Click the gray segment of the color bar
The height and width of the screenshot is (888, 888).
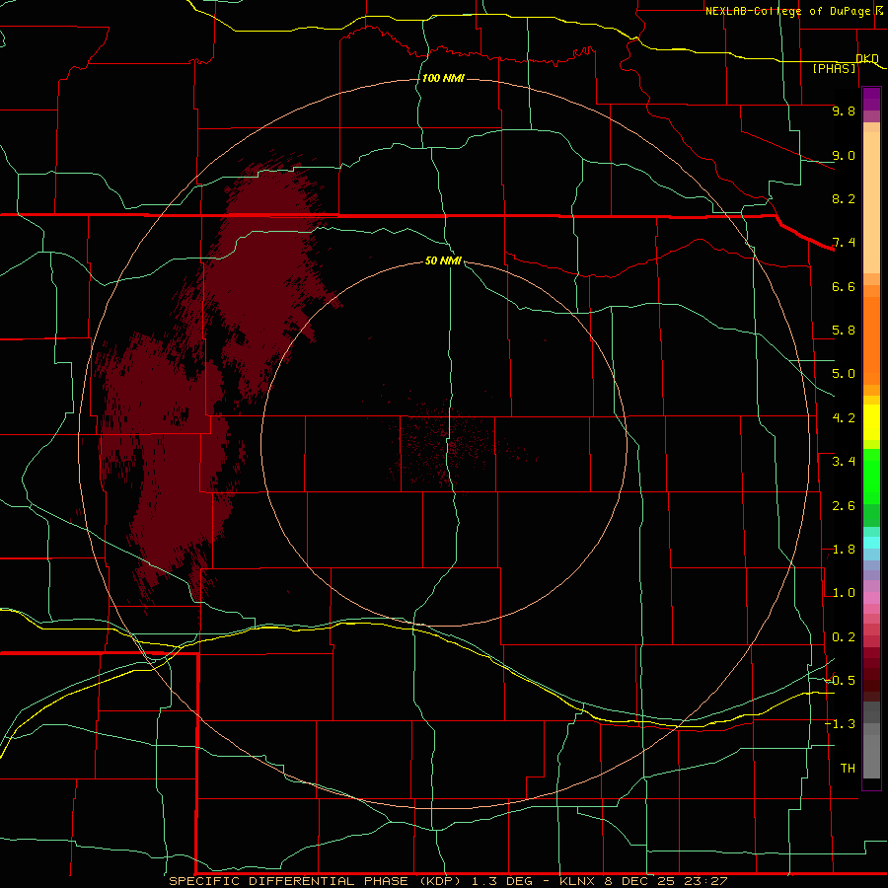(871, 741)
